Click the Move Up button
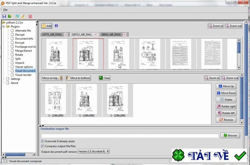 (226, 86)
